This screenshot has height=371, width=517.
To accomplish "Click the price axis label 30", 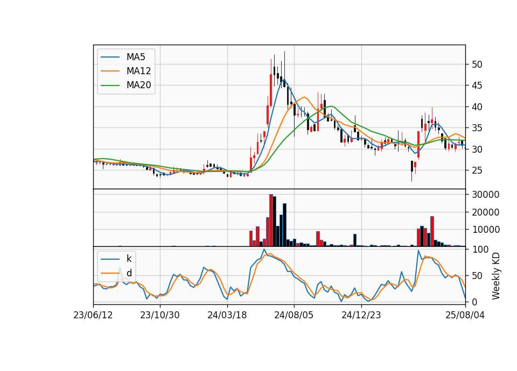I will pyautogui.click(x=477, y=149).
